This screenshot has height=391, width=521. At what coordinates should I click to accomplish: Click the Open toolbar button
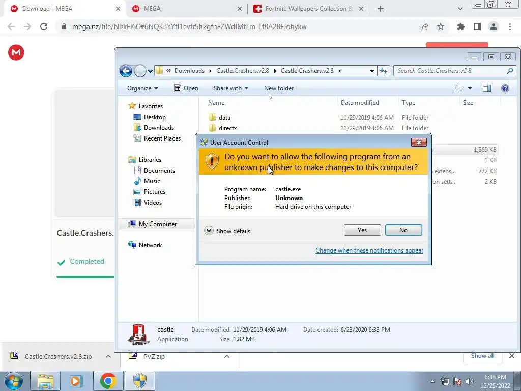[186, 88]
